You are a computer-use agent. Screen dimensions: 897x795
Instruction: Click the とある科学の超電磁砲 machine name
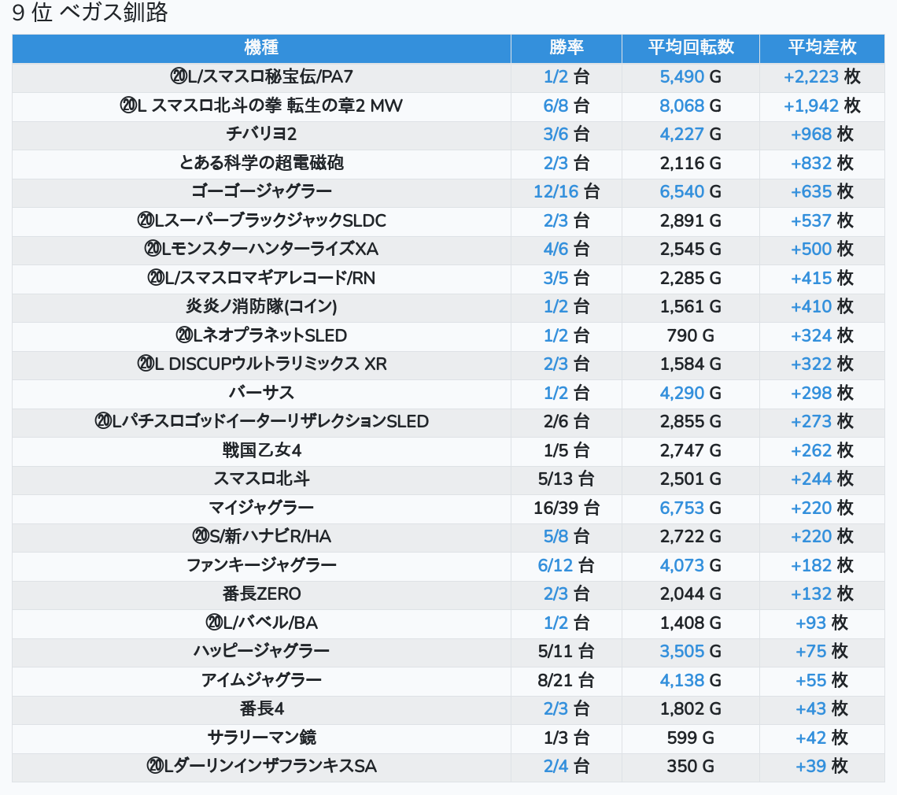pos(261,163)
